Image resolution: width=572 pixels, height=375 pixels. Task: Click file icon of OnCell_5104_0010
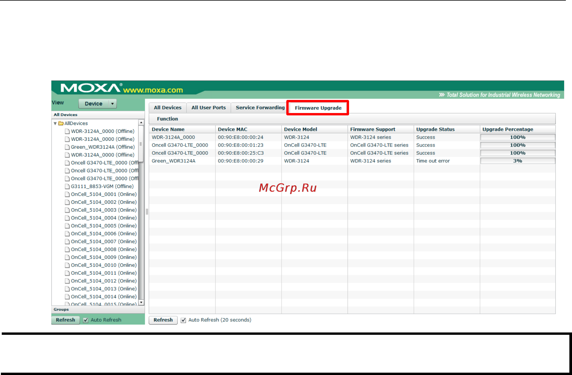(x=67, y=265)
